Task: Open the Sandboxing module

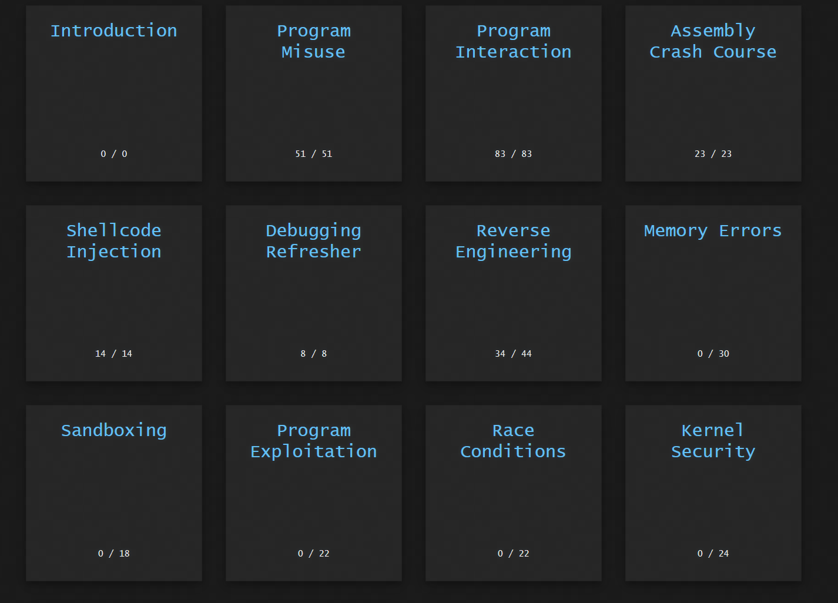Action: tap(113, 430)
